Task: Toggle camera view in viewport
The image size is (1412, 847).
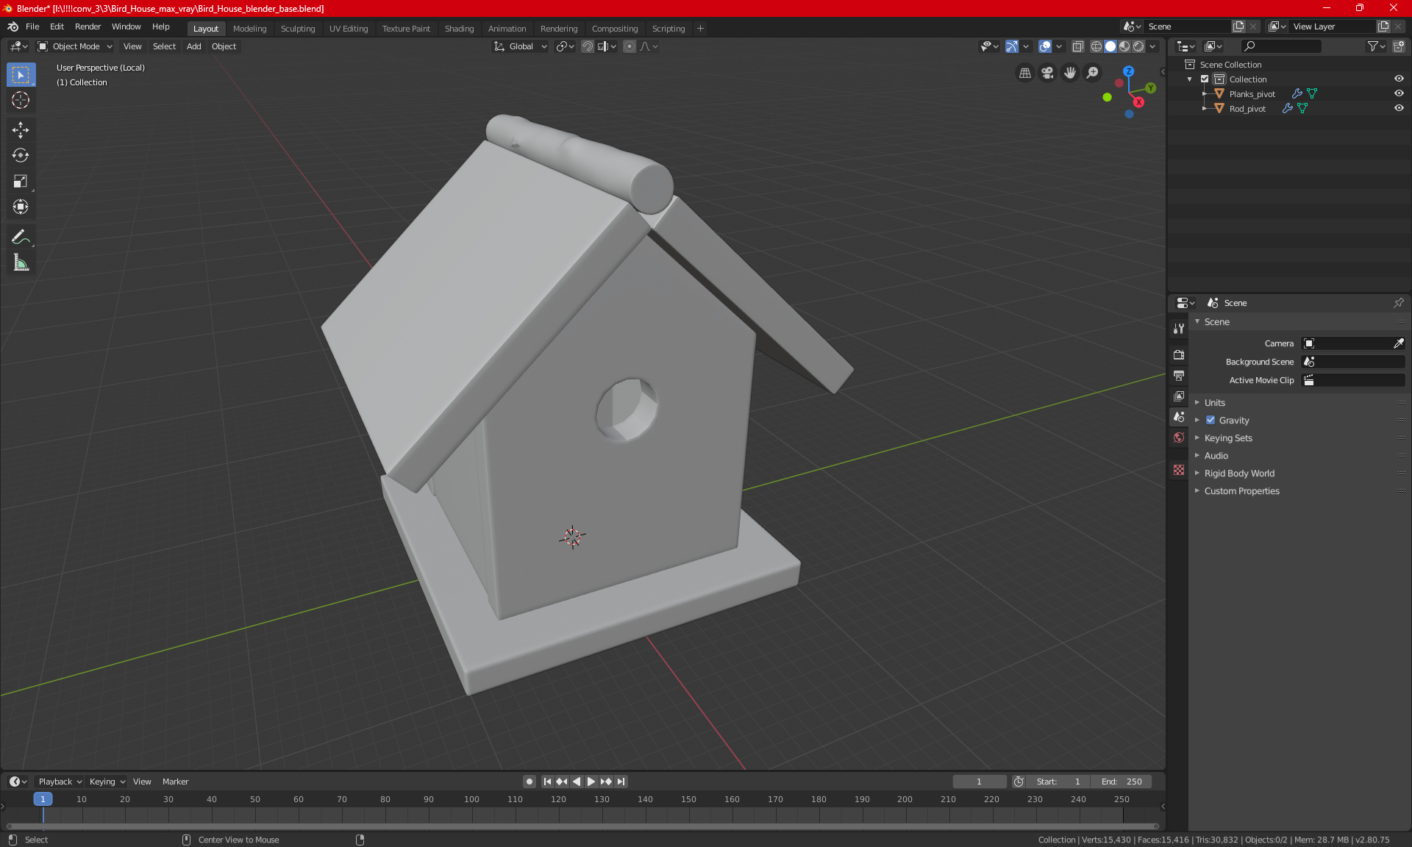Action: coord(1047,73)
